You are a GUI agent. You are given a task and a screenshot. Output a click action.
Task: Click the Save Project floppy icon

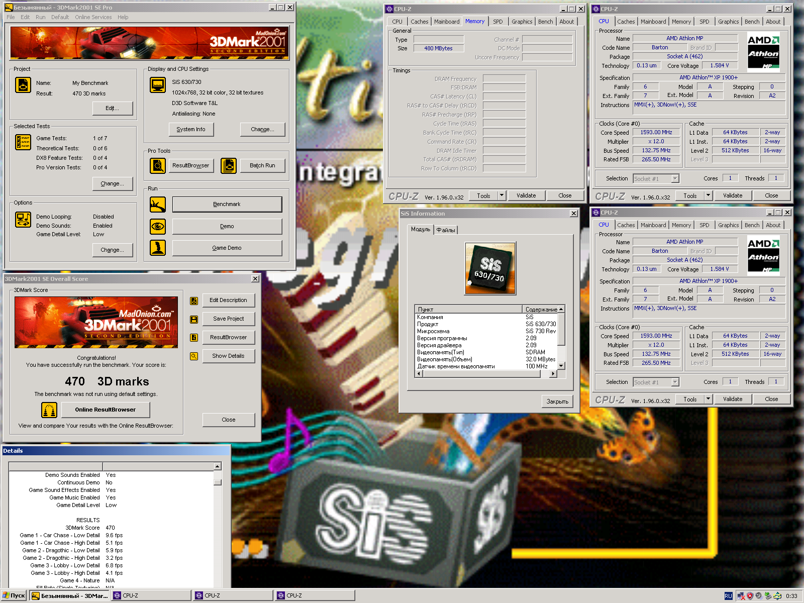tap(194, 319)
